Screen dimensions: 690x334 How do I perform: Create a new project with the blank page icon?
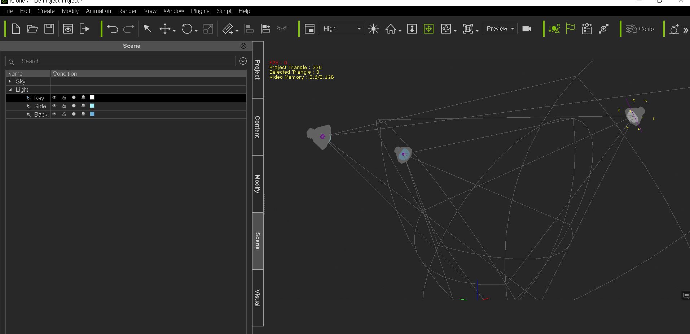tap(16, 29)
